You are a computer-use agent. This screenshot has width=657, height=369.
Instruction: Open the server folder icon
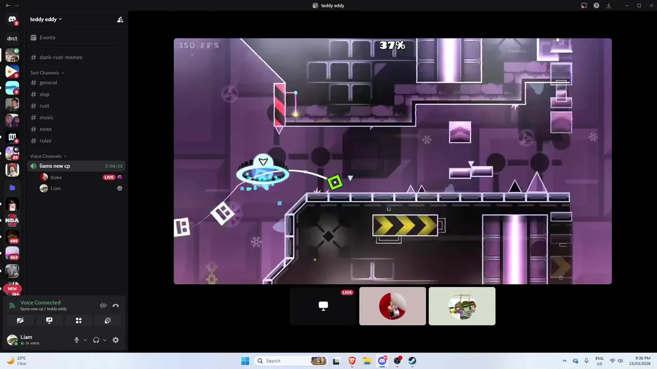click(12, 188)
